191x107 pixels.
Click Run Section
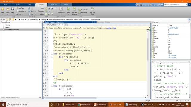click(x=84, y=10)
